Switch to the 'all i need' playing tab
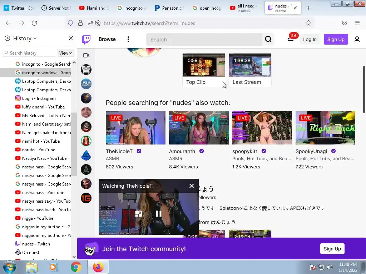Screen dimensions: 366x274 pyautogui.click(x=245, y=8)
